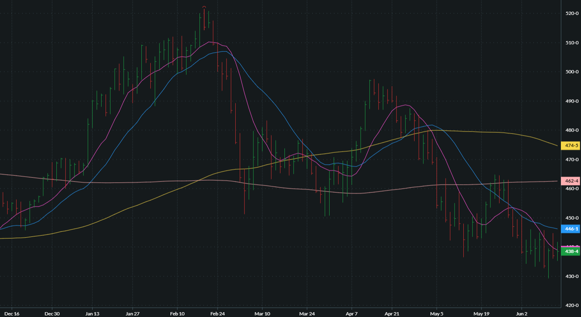The image size is (581, 317).
Task: Click the 450-0 price axis label
Action: (571, 218)
